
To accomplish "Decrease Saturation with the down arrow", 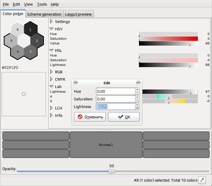I will click(137, 101).
